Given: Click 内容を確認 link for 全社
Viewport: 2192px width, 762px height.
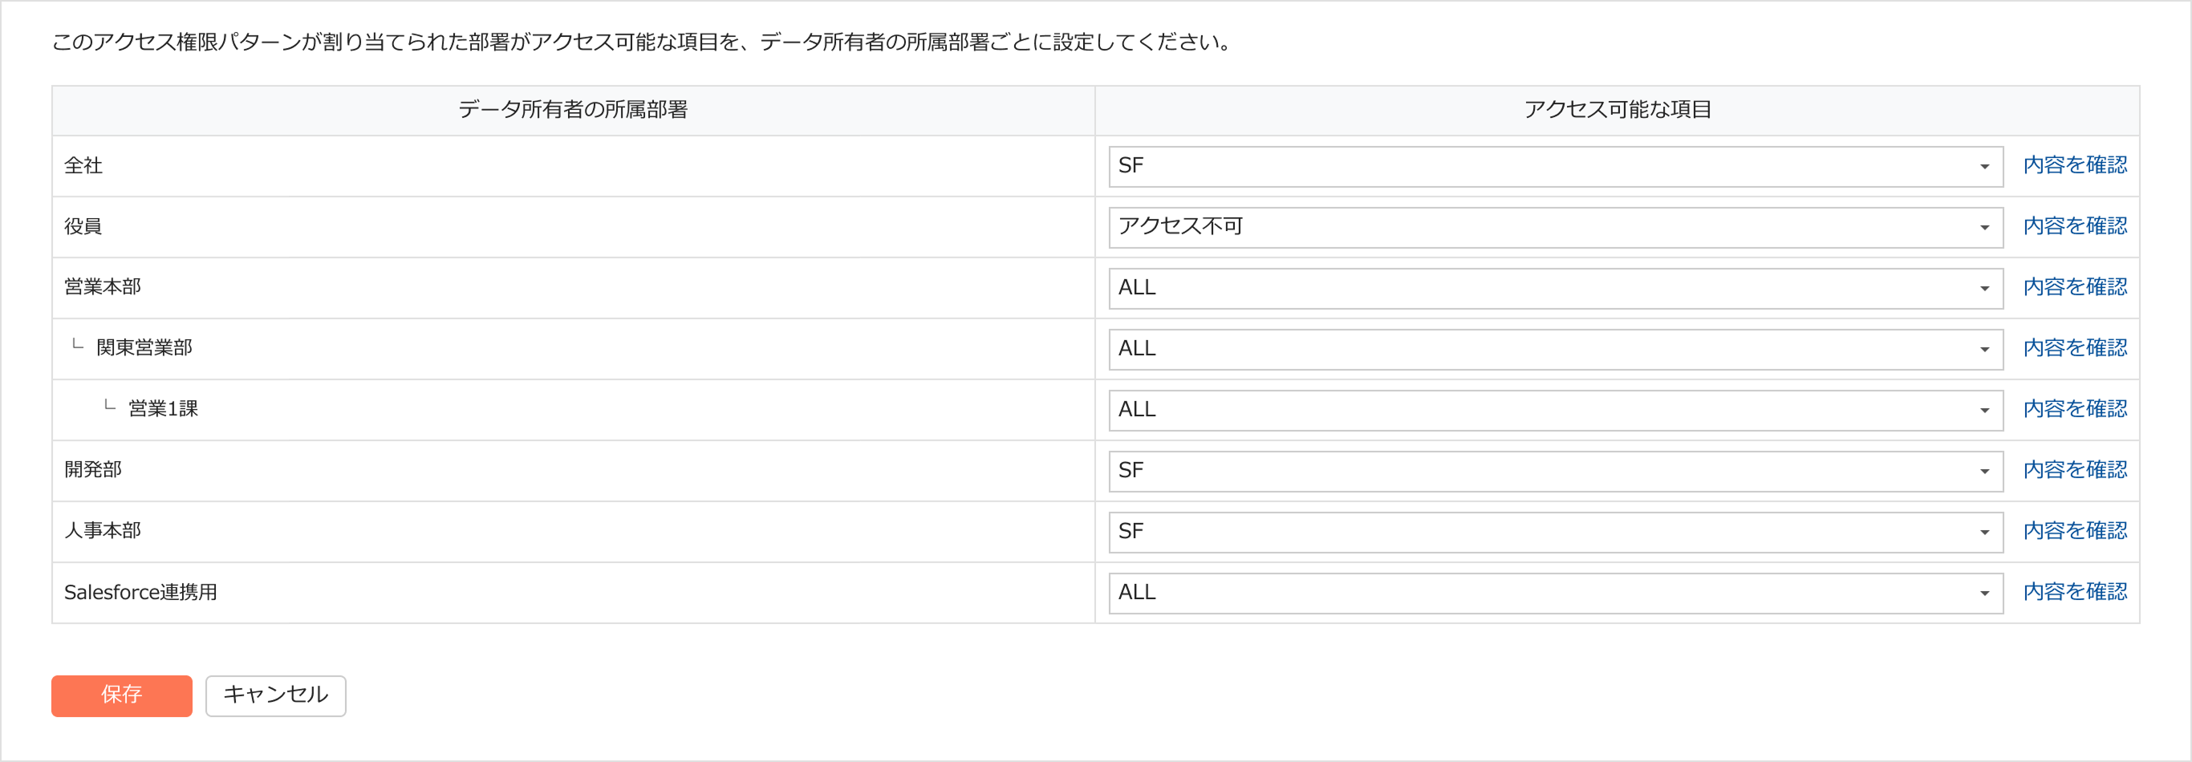Looking at the screenshot, I should [2074, 165].
